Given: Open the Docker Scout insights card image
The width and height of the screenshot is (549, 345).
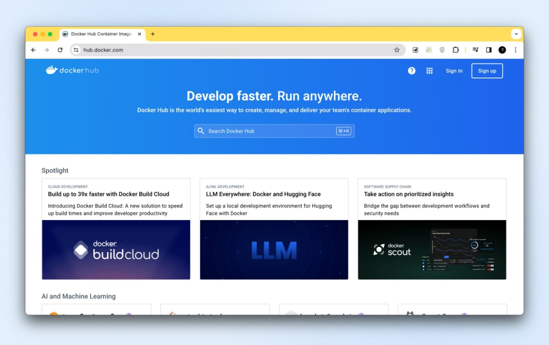Looking at the screenshot, I should pyautogui.click(x=432, y=249).
